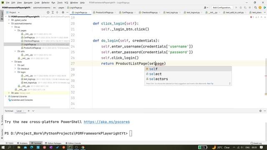Open Windows Start menu
The image size is (267, 150).
pos(3,147)
